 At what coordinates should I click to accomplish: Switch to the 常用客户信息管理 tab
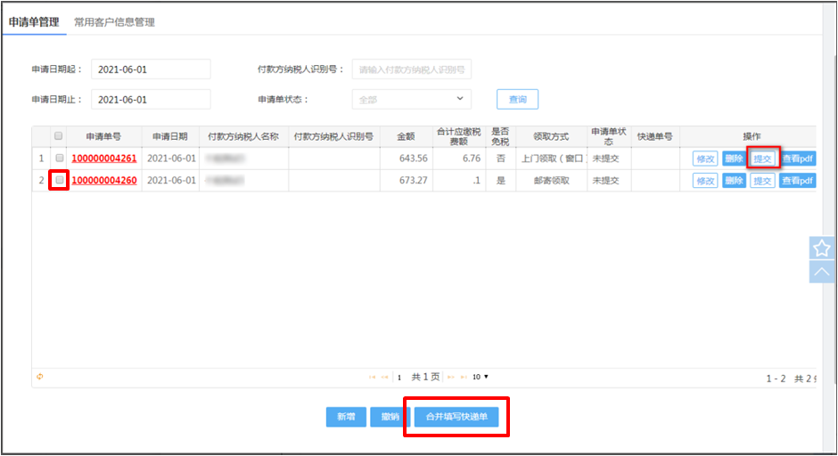(x=114, y=22)
